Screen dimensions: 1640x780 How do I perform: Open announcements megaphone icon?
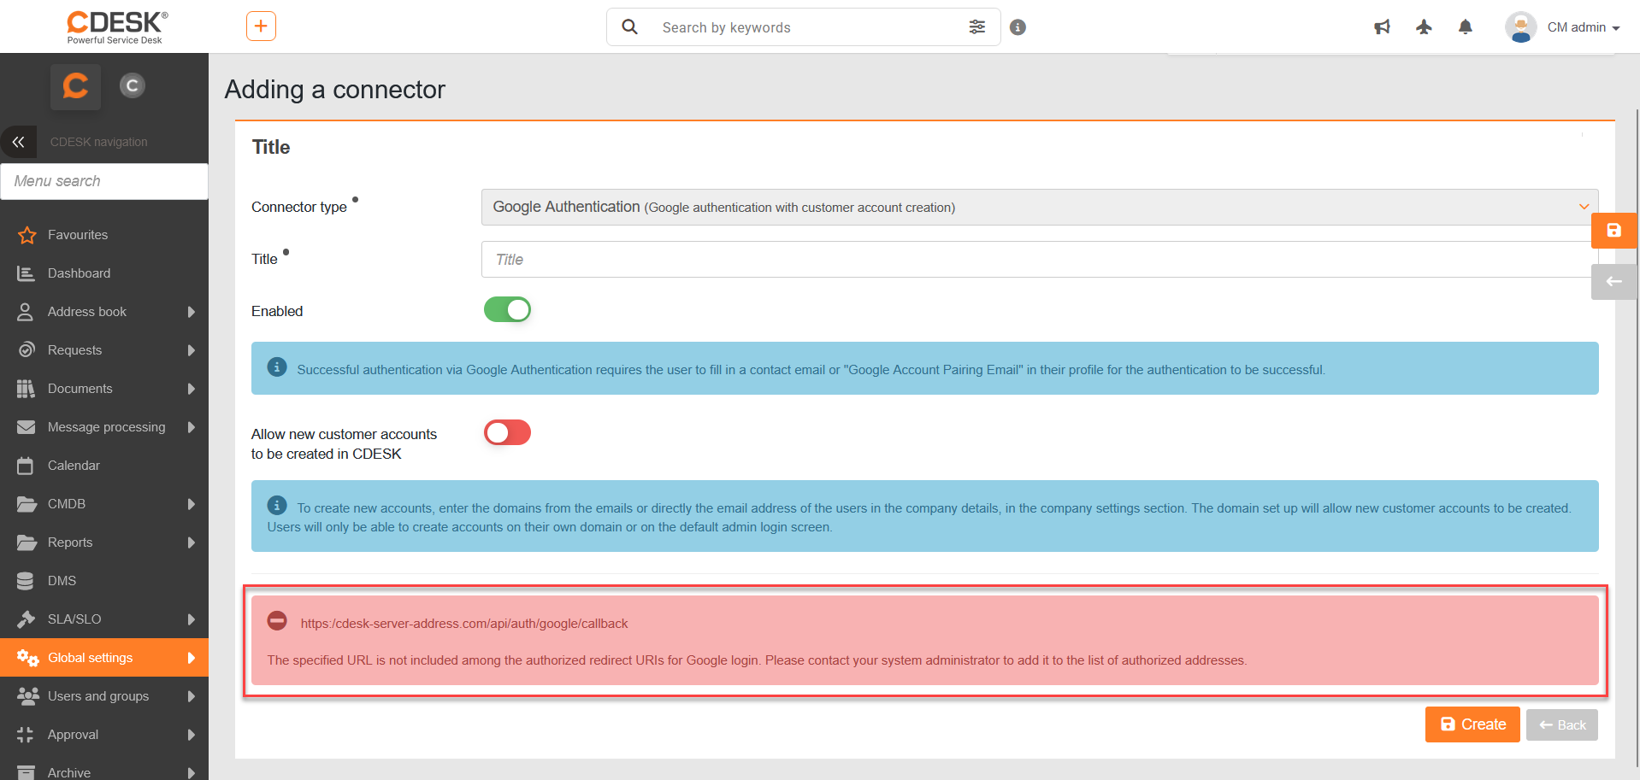point(1382,27)
